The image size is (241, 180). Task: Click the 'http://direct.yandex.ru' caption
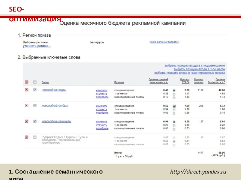198,172
